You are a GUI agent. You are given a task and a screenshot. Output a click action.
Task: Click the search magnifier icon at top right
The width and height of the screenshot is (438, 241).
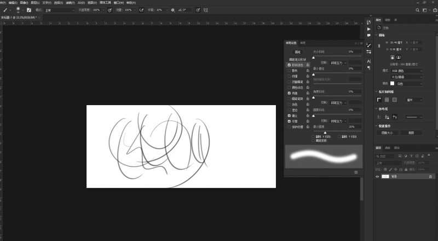tap(418, 10)
